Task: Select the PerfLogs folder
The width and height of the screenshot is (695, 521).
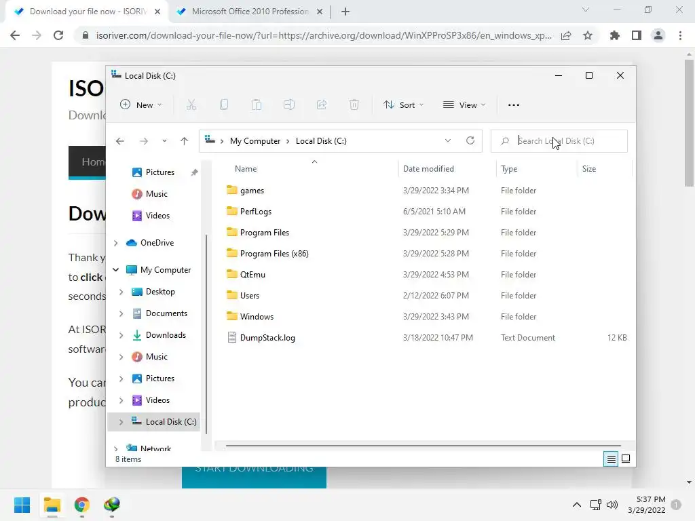Action: click(256, 212)
